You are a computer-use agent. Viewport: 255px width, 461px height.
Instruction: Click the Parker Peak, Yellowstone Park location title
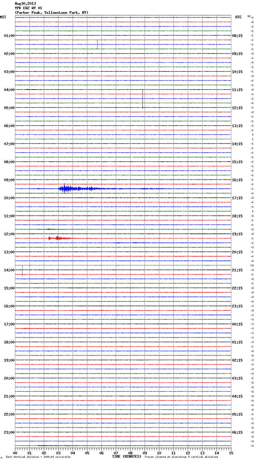[x=52, y=13]
